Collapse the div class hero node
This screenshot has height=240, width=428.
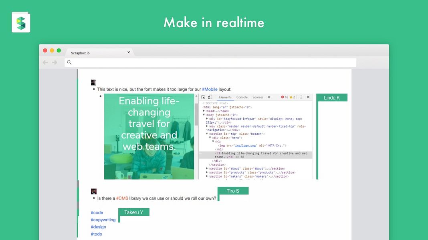210,138
